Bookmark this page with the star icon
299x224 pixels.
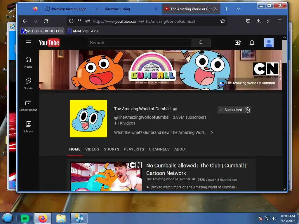[x=223, y=21]
